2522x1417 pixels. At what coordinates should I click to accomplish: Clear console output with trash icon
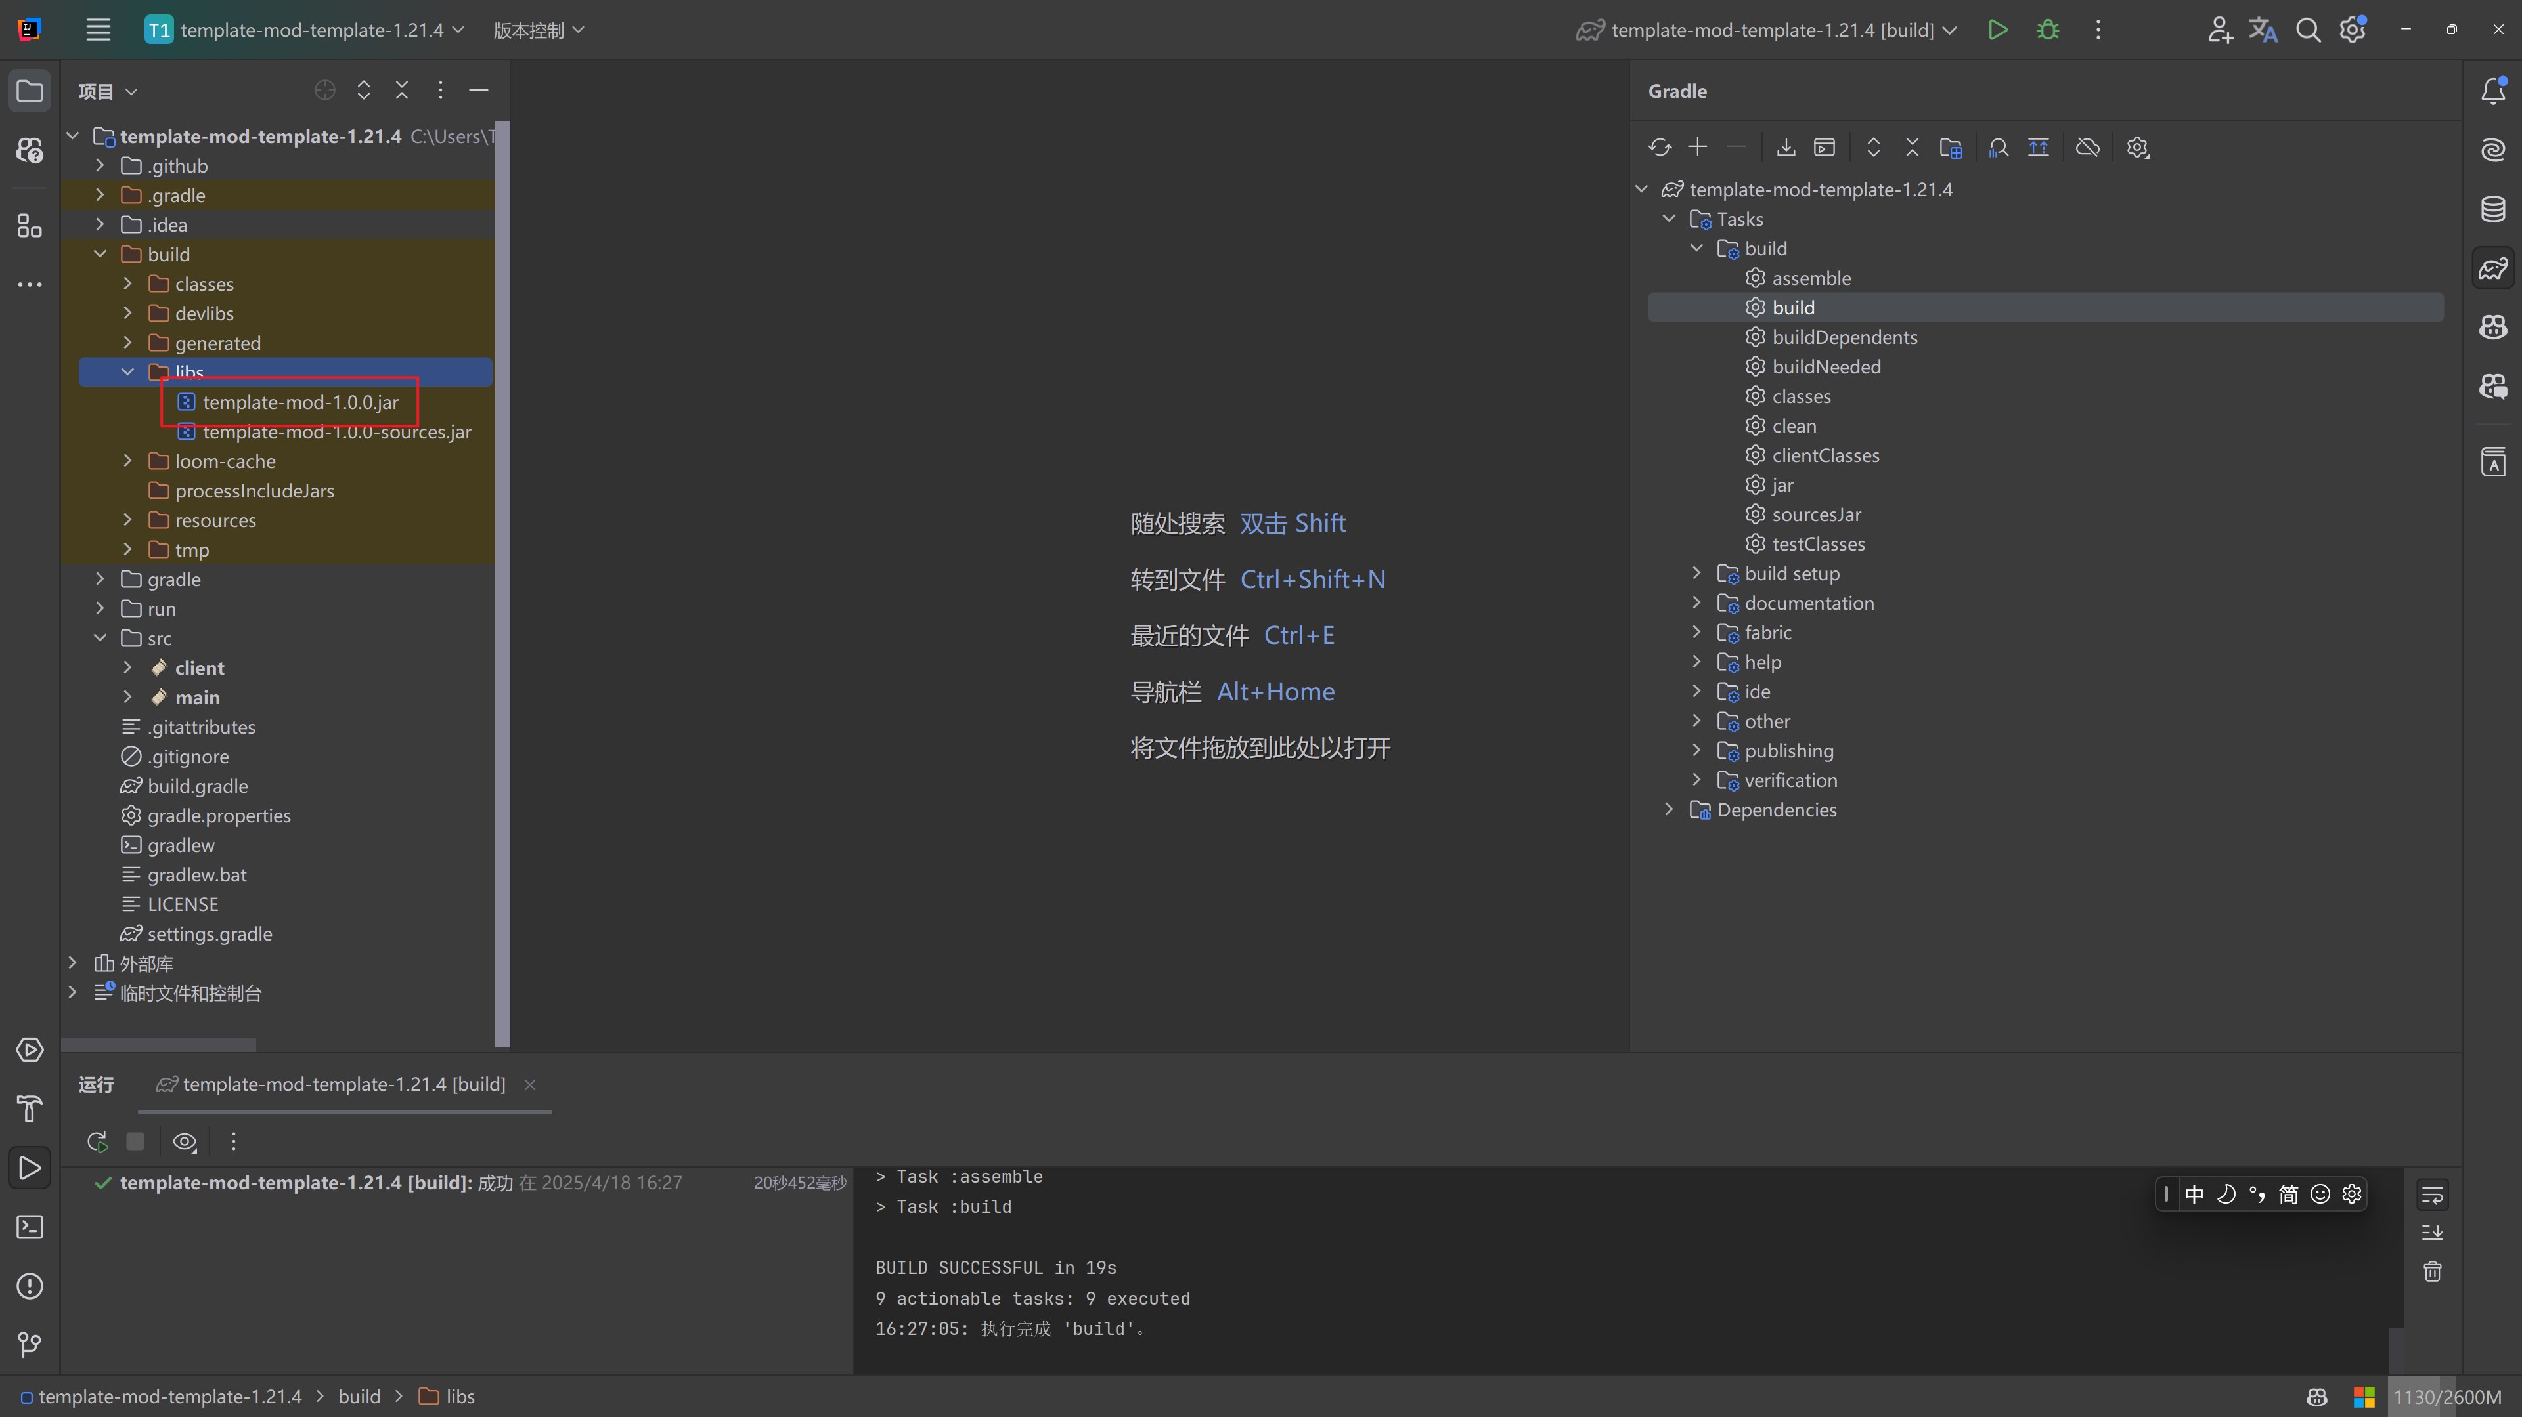(x=2432, y=1271)
